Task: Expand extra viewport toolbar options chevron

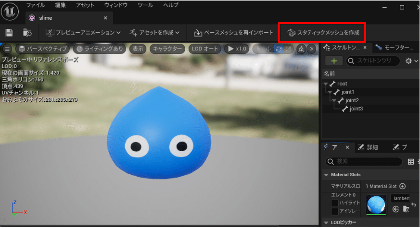Action: (311, 49)
